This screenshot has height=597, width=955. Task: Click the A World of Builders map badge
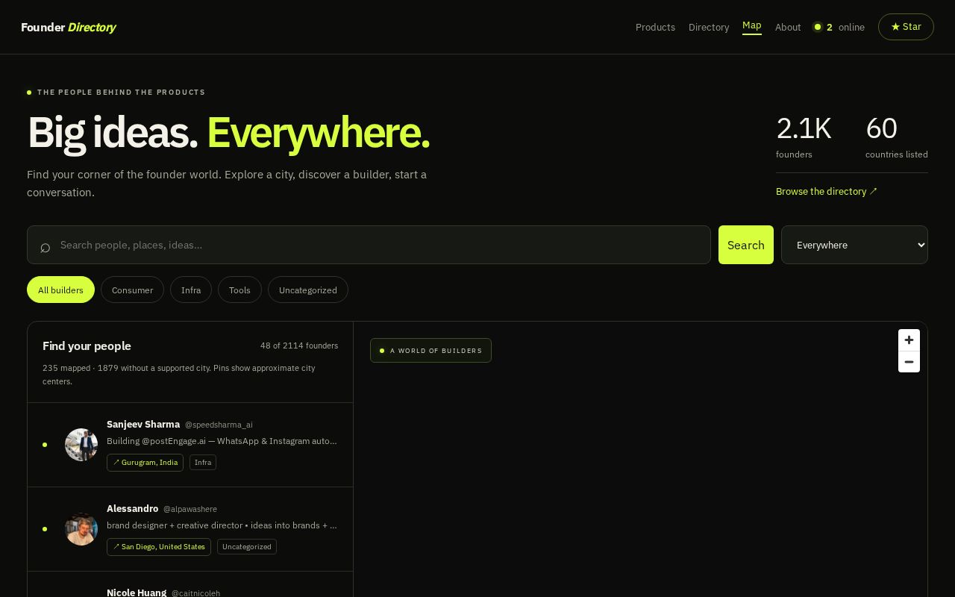point(430,351)
